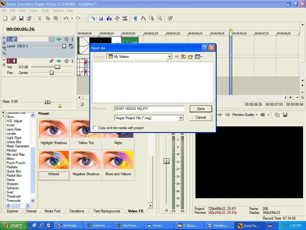Click the What's This help icon
Viewport: 306px width, 230px height.
click(x=170, y=18)
